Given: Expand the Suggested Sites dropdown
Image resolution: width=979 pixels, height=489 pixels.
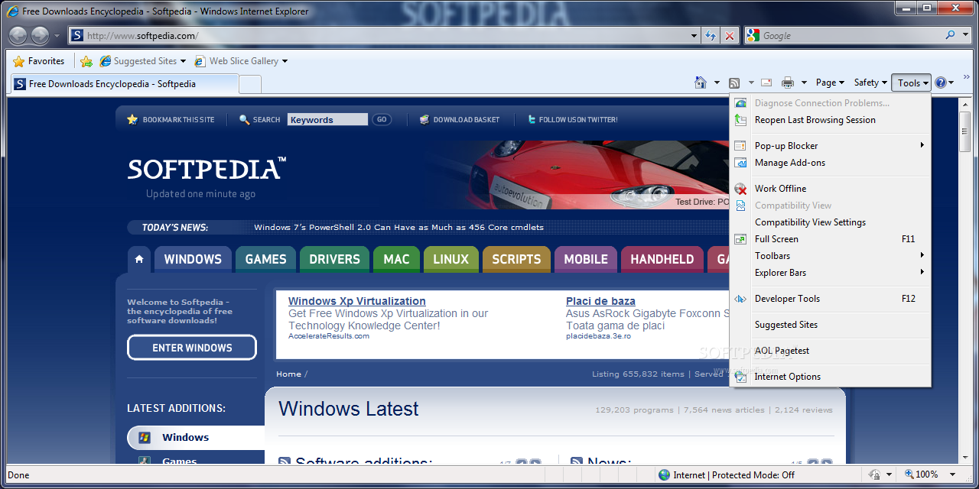Looking at the screenshot, I should [183, 61].
